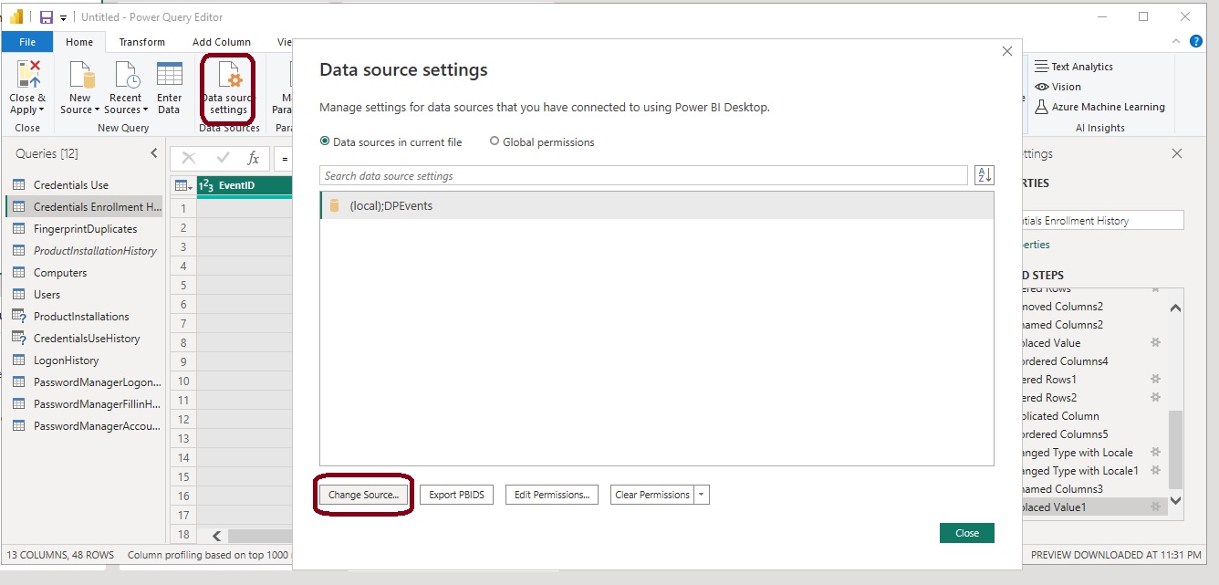Open the File menu tab
Image resolution: width=1219 pixels, height=585 pixels.
[27, 42]
